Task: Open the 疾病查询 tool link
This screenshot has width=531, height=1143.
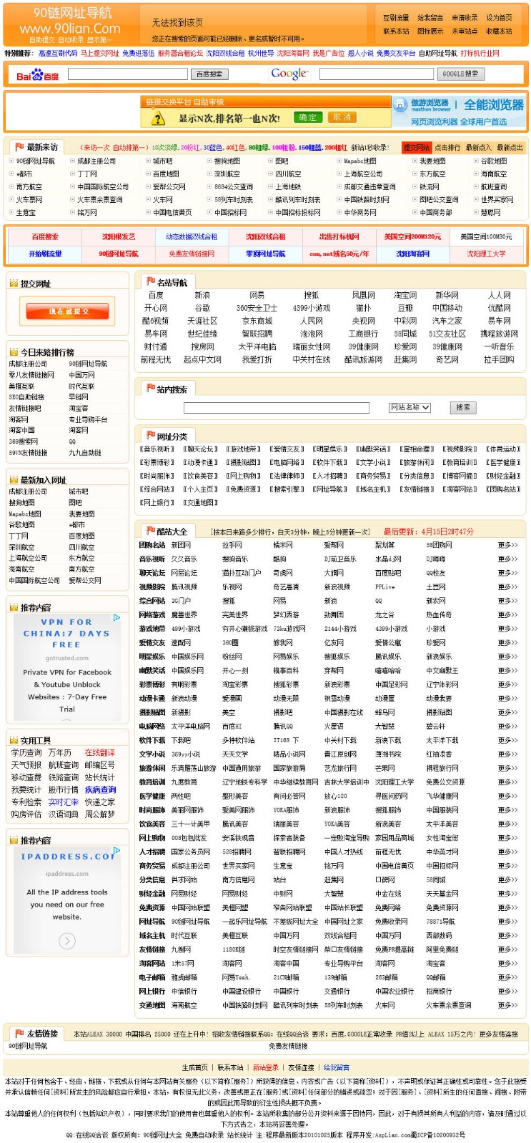Action: (x=100, y=790)
